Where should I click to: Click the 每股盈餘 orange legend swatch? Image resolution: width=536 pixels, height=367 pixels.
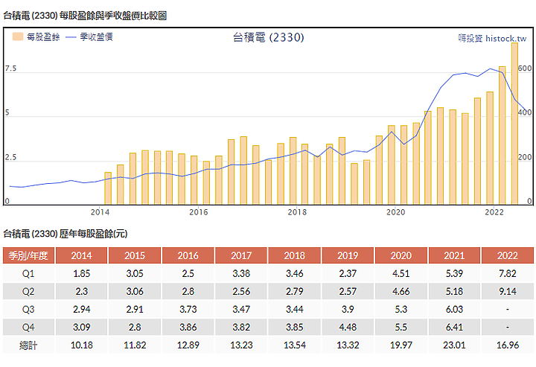[x=18, y=36]
